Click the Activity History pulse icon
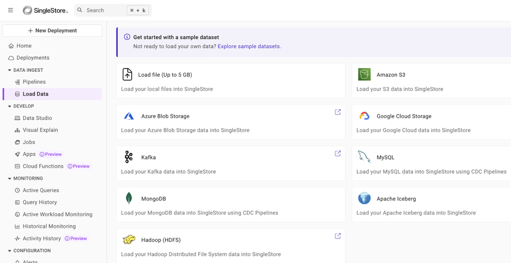Image resolution: width=511 pixels, height=263 pixels. (17, 239)
